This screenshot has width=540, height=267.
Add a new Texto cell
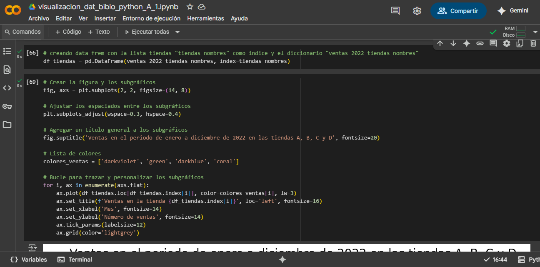coord(99,32)
